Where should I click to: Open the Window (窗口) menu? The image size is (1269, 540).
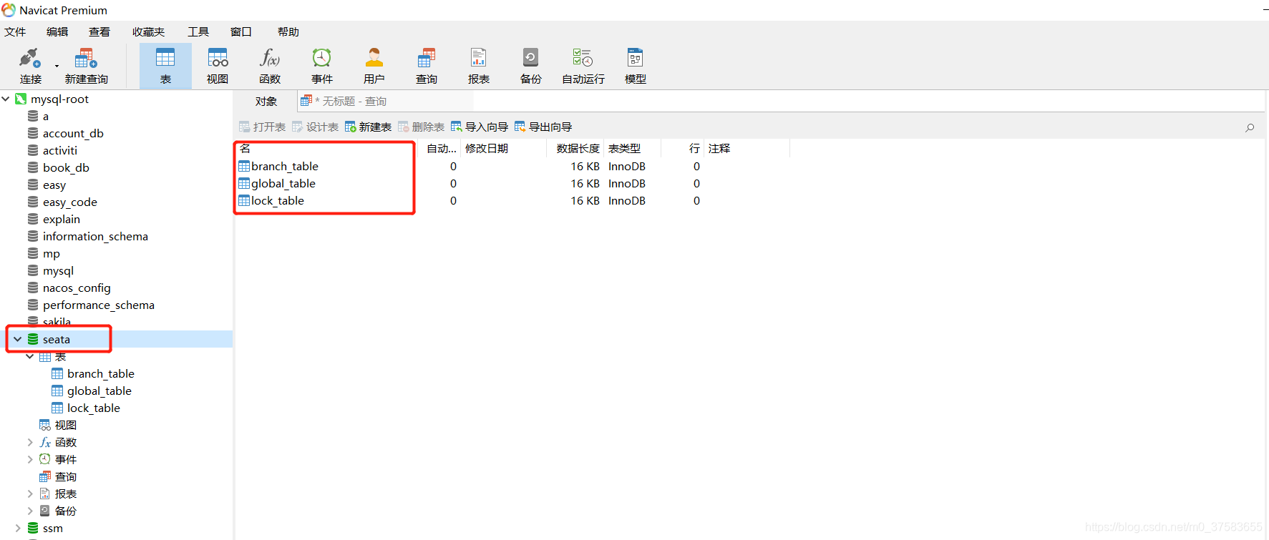(241, 32)
